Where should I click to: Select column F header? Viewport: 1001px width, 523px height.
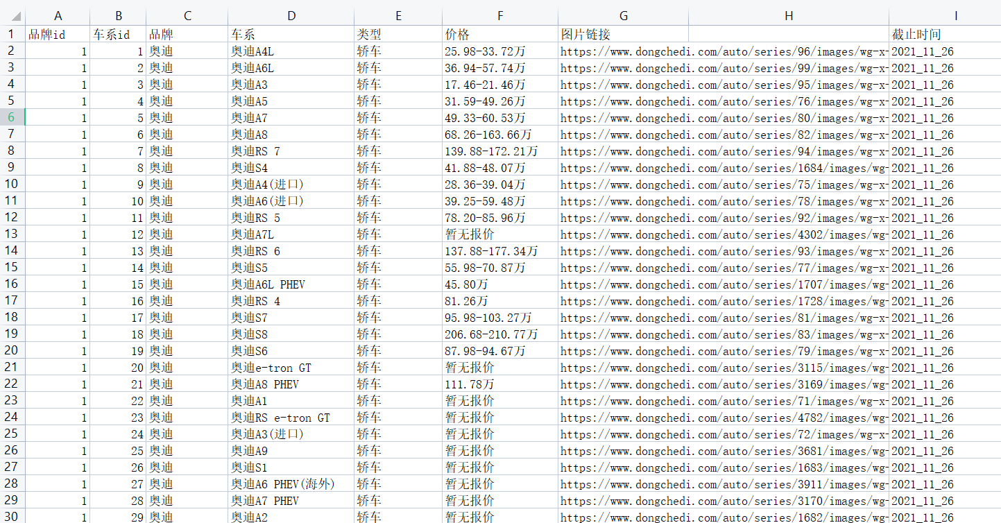[x=500, y=17]
